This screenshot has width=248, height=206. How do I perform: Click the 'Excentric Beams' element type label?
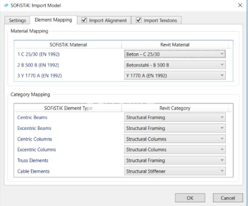click(x=34, y=128)
